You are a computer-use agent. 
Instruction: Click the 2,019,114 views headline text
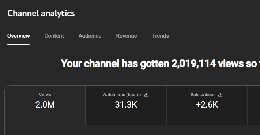click(x=160, y=64)
